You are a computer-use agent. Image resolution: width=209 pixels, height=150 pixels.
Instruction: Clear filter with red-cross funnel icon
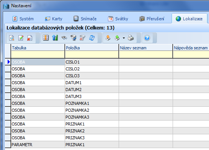point(82,38)
